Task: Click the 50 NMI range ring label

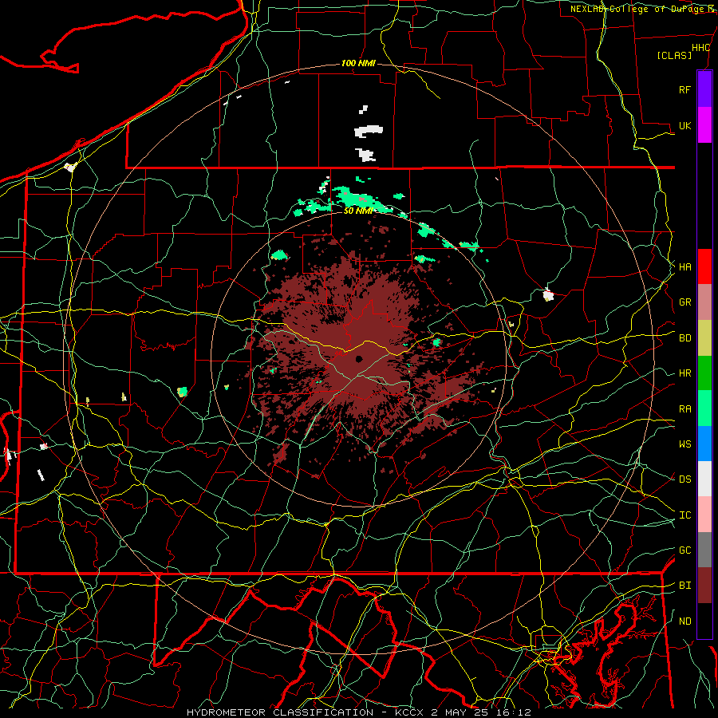Action: 358,211
